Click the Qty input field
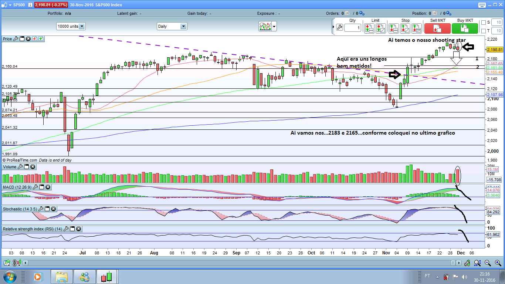The height and width of the screenshot is (284, 505). [x=353, y=28]
